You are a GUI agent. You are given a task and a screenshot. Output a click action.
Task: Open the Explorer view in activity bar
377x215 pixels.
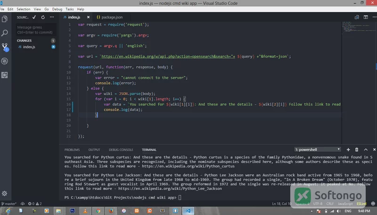click(x=5, y=19)
